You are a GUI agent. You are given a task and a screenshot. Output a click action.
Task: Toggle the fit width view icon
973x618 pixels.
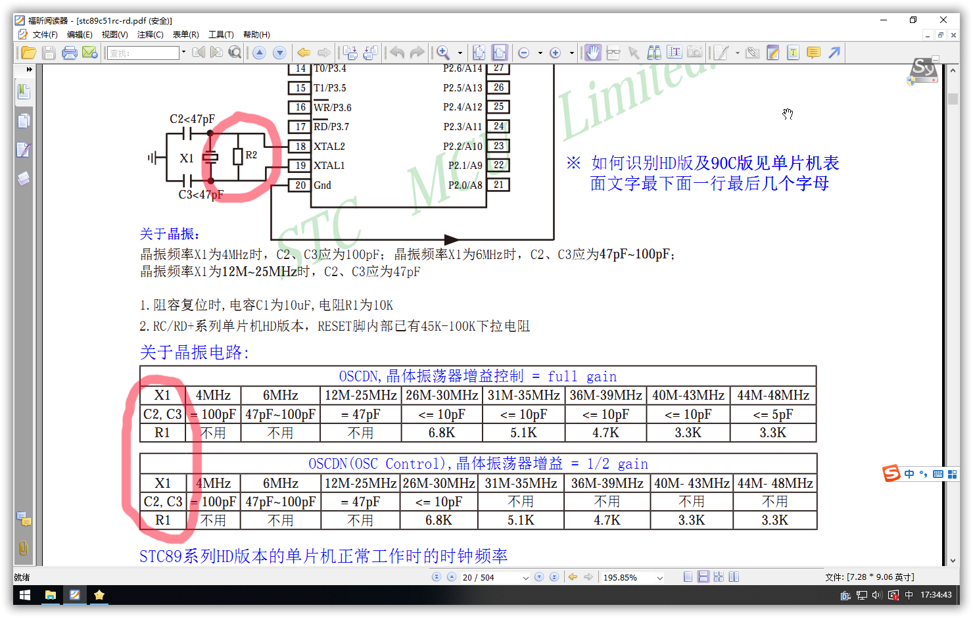tap(500, 53)
